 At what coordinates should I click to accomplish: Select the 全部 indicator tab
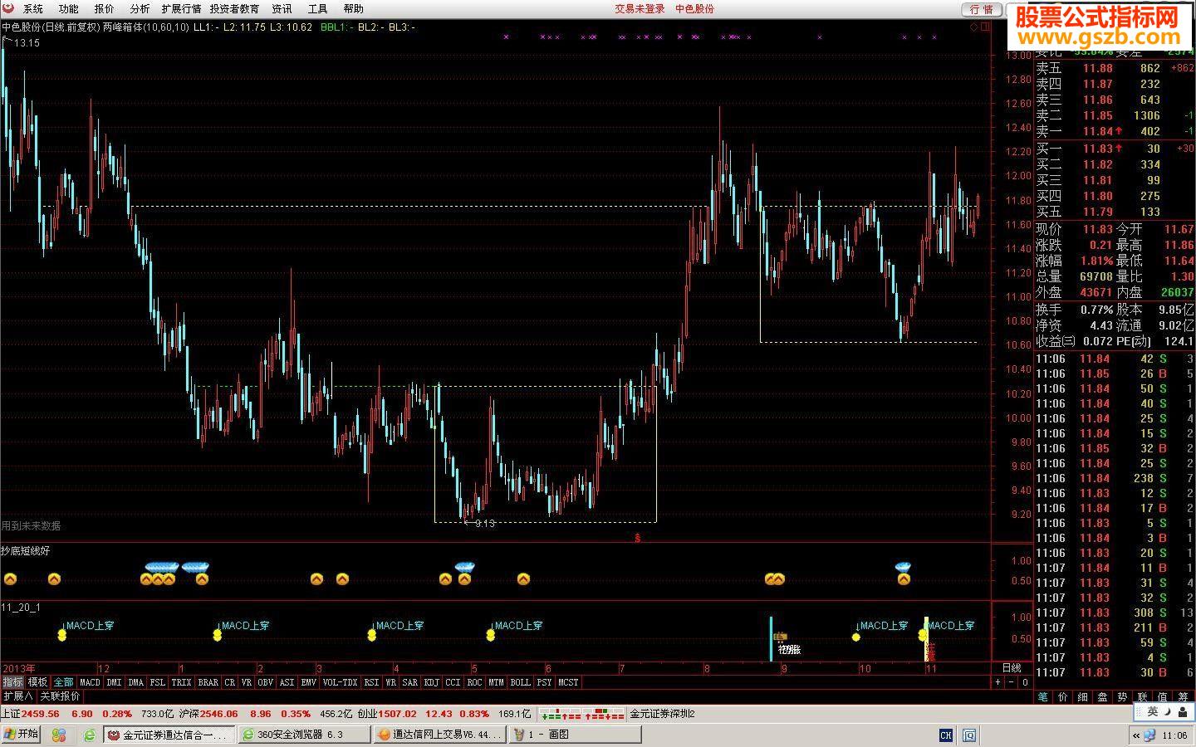tap(63, 682)
